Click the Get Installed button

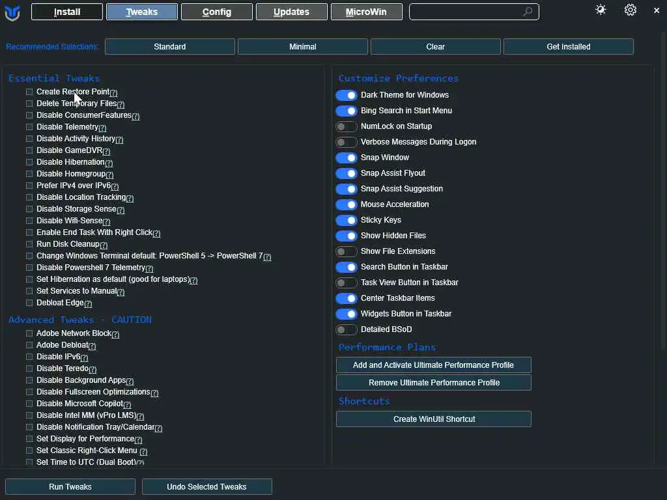pyautogui.click(x=568, y=47)
